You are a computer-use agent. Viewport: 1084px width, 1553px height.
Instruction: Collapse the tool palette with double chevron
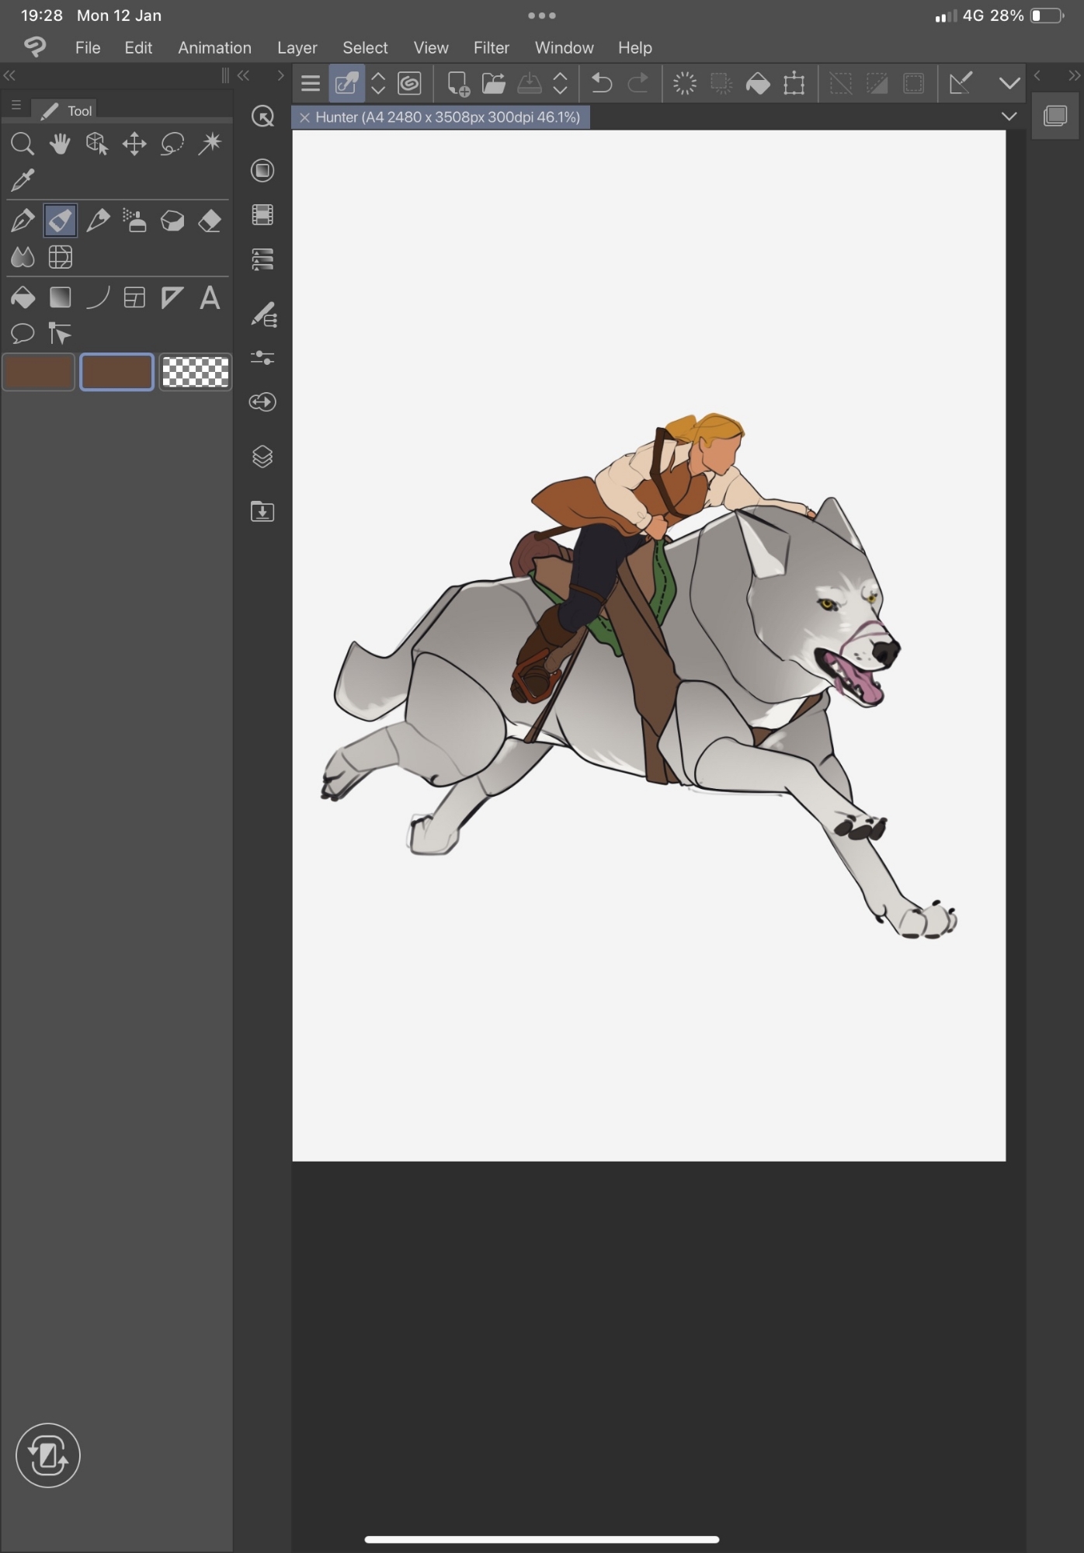click(9, 75)
